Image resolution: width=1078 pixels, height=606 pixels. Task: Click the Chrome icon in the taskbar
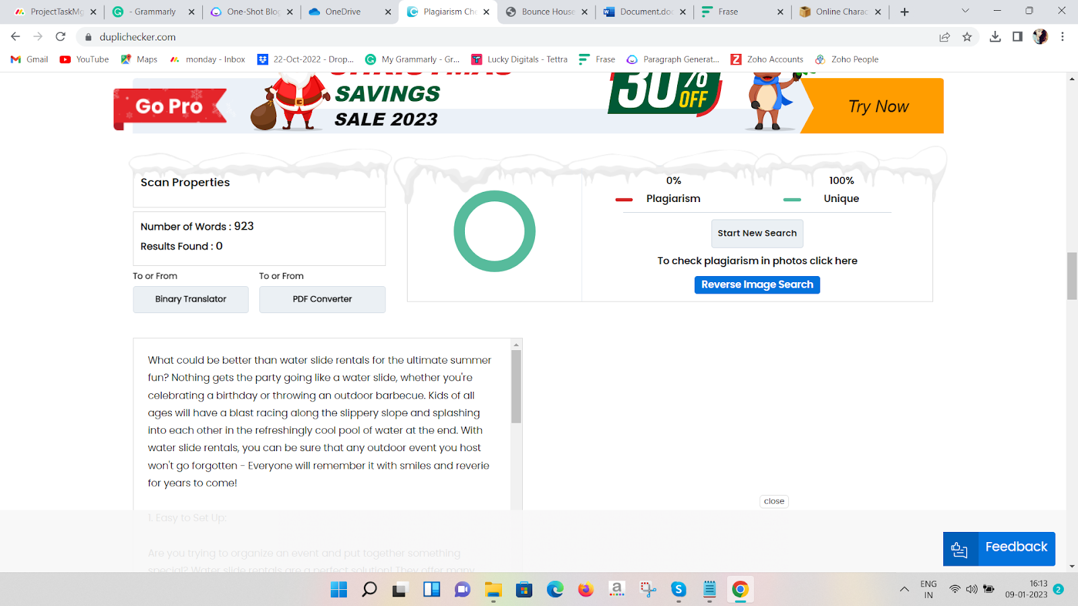740,590
